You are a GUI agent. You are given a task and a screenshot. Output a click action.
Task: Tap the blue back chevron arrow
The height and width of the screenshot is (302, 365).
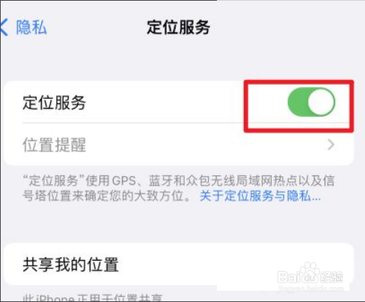tap(4, 28)
